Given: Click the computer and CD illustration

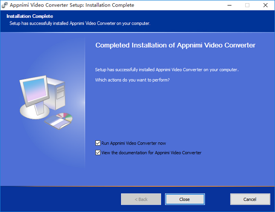Looking at the screenshot, I should tap(46, 103).
